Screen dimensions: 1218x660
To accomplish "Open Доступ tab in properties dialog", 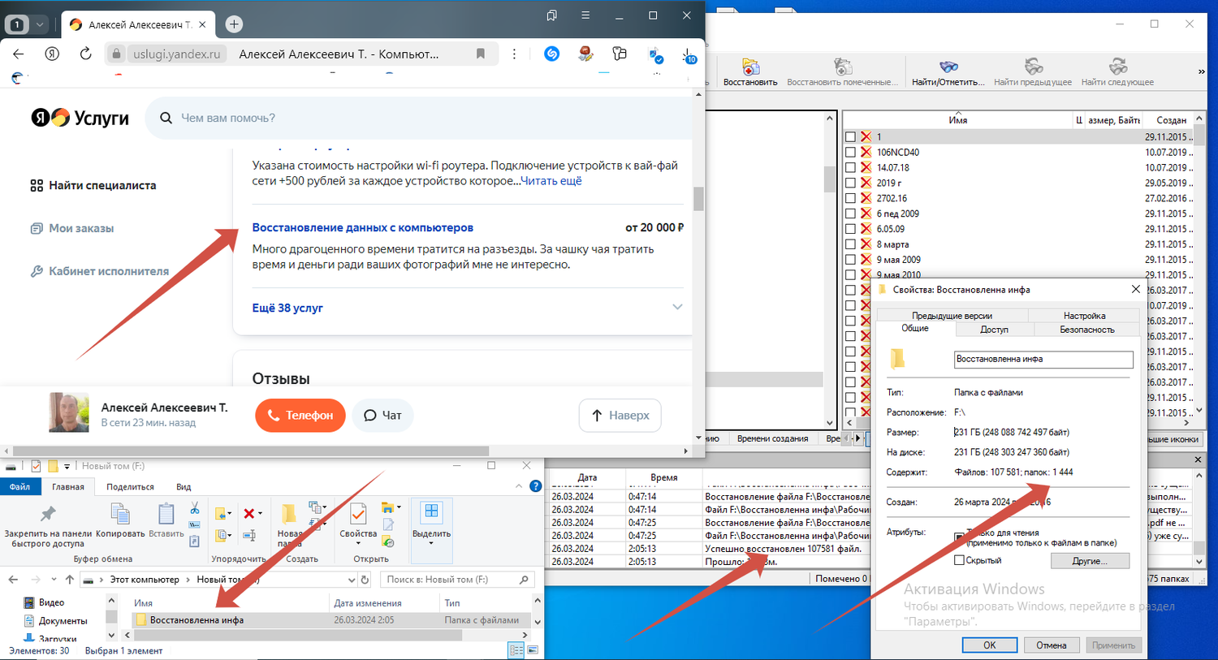I will pyautogui.click(x=994, y=330).
